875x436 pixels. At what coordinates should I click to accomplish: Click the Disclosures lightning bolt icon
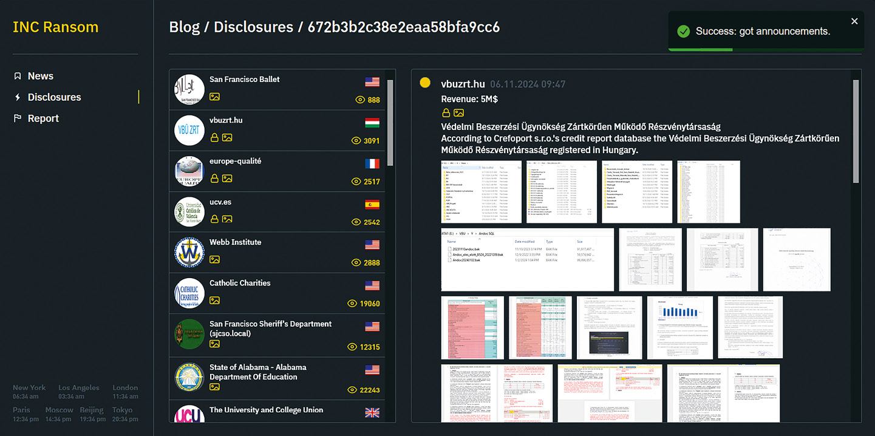coord(18,97)
